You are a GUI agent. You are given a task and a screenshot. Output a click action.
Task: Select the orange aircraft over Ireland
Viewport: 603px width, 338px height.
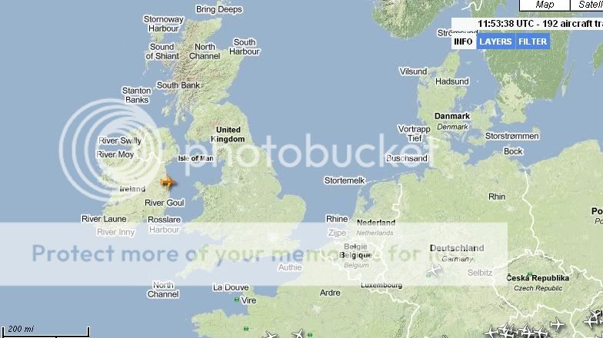(x=168, y=183)
